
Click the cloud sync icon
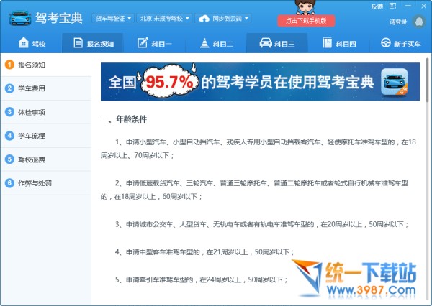point(204,19)
